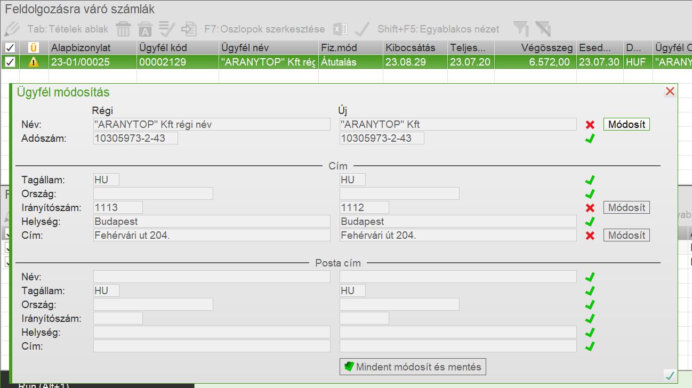Switch to Shift+F5: Egyablakos nézet
692x388 pixels.
(x=438, y=29)
